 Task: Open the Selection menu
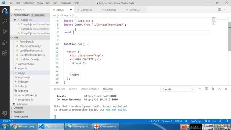tap(29, 3)
